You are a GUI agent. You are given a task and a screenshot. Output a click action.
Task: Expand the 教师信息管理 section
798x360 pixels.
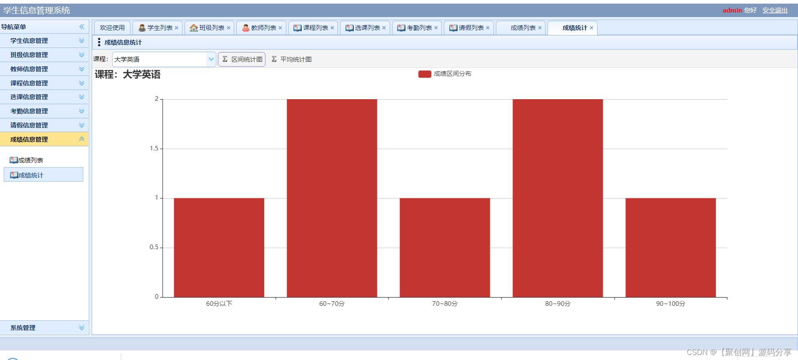82,69
